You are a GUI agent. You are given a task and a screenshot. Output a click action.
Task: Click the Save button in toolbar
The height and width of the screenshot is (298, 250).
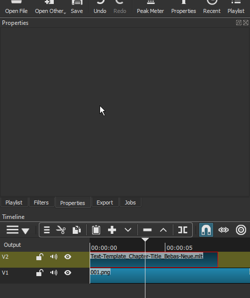coord(77,7)
